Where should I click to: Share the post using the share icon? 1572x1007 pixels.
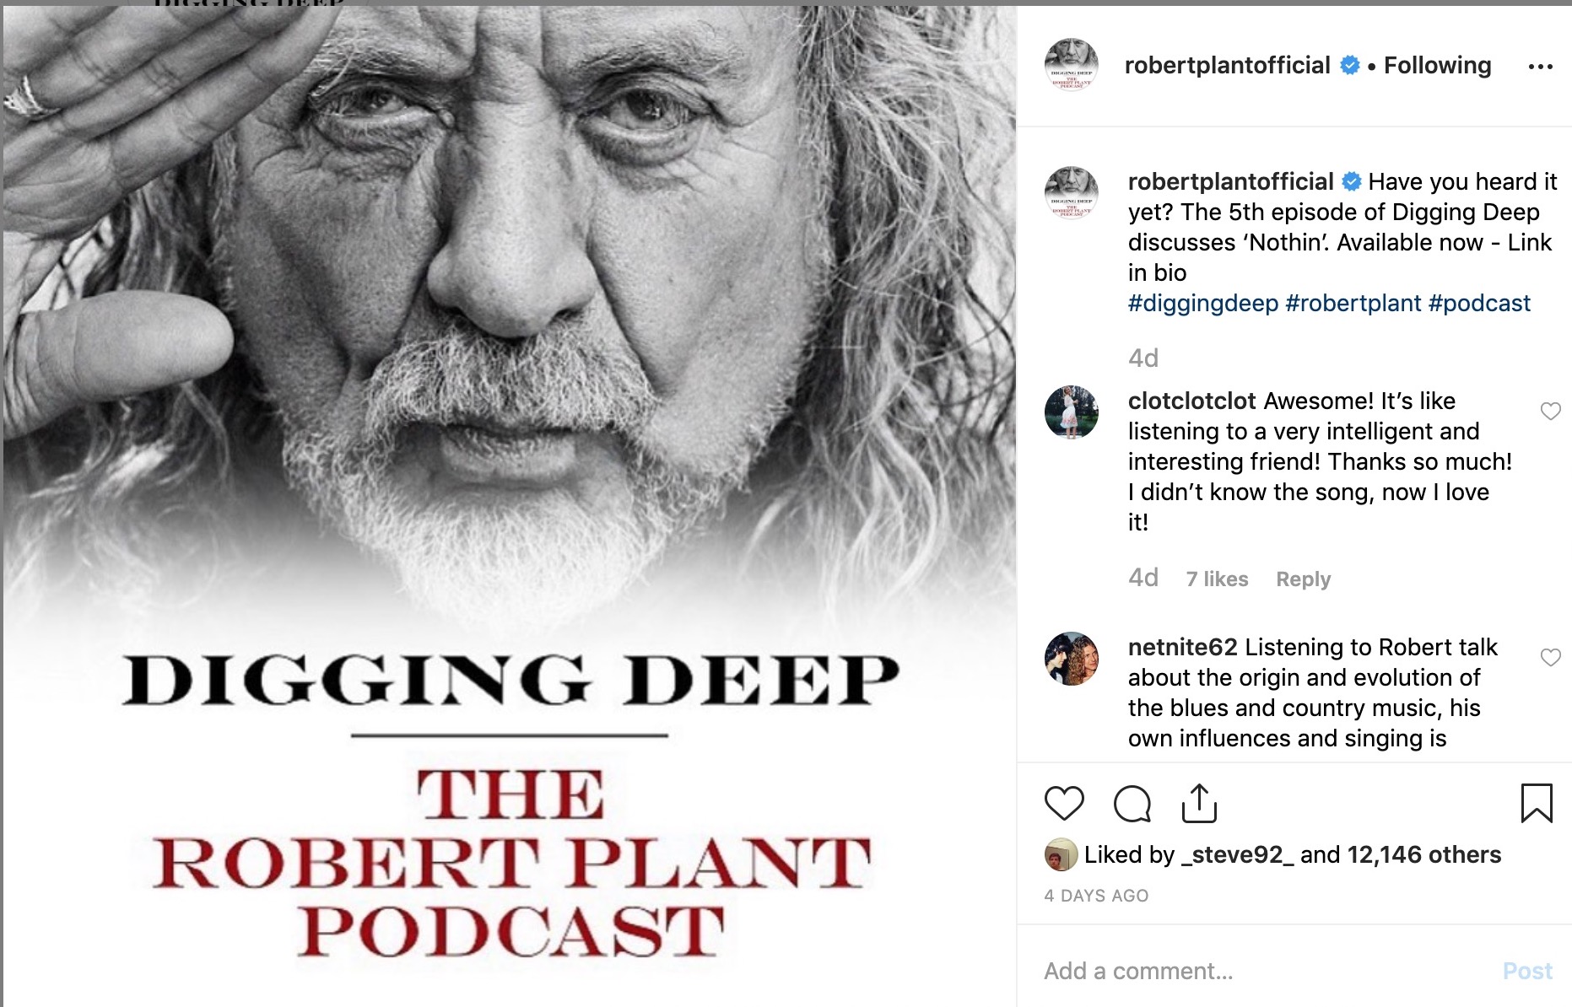pyautogui.click(x=1199, y=803)
